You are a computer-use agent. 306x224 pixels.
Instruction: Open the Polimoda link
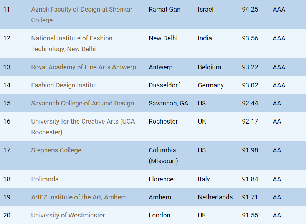(45, 179)
